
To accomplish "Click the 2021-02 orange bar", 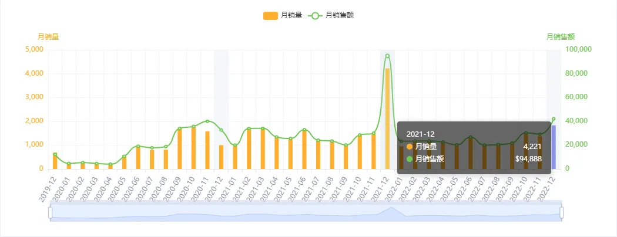I will (x=249, y=149).
